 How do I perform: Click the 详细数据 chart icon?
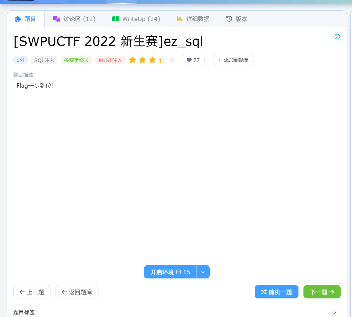180,19
